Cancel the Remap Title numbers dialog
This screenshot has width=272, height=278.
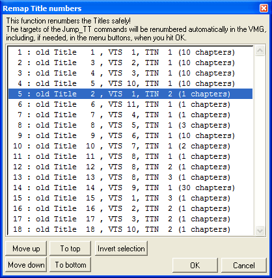point(244,265)
